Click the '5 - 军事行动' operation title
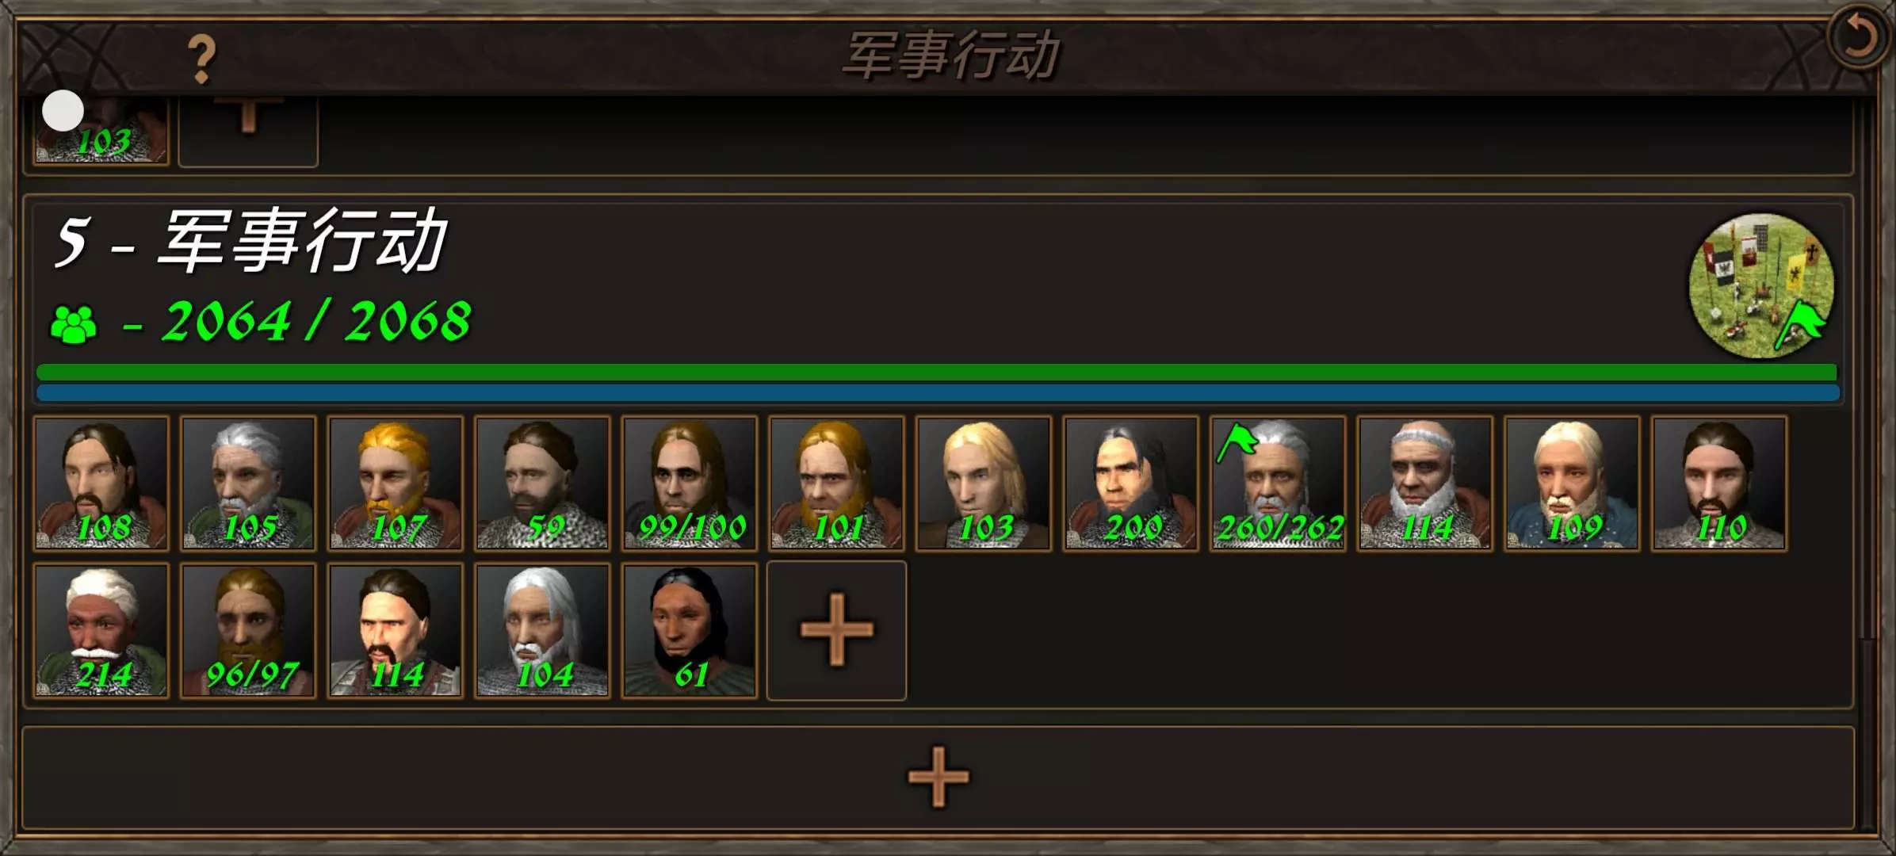The height and width of the screenshot is (856, 1896). [x=251, y=240]
